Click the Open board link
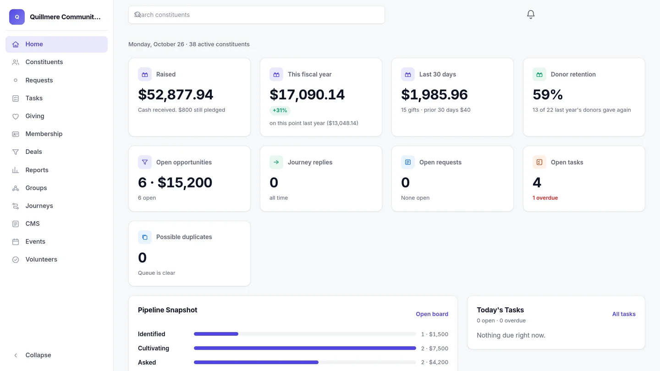 click(432, 314)
